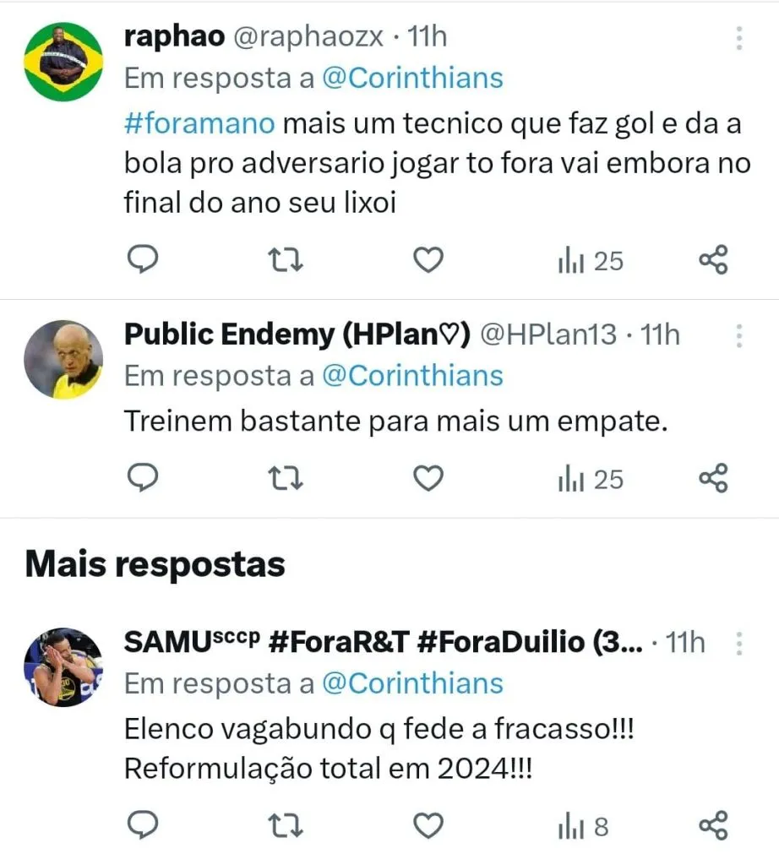The image size is (779, 865).
Task: Like SAMU's tweet
Action: point(428,825)
